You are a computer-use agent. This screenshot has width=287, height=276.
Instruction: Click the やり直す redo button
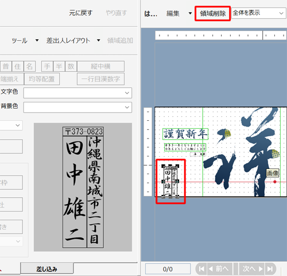[117, 13]
